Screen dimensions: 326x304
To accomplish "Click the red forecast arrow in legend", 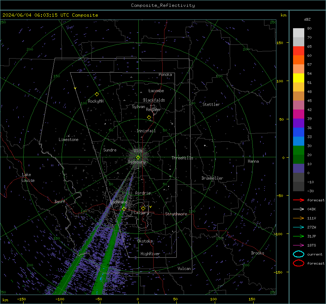I will (x=298, y=200).
